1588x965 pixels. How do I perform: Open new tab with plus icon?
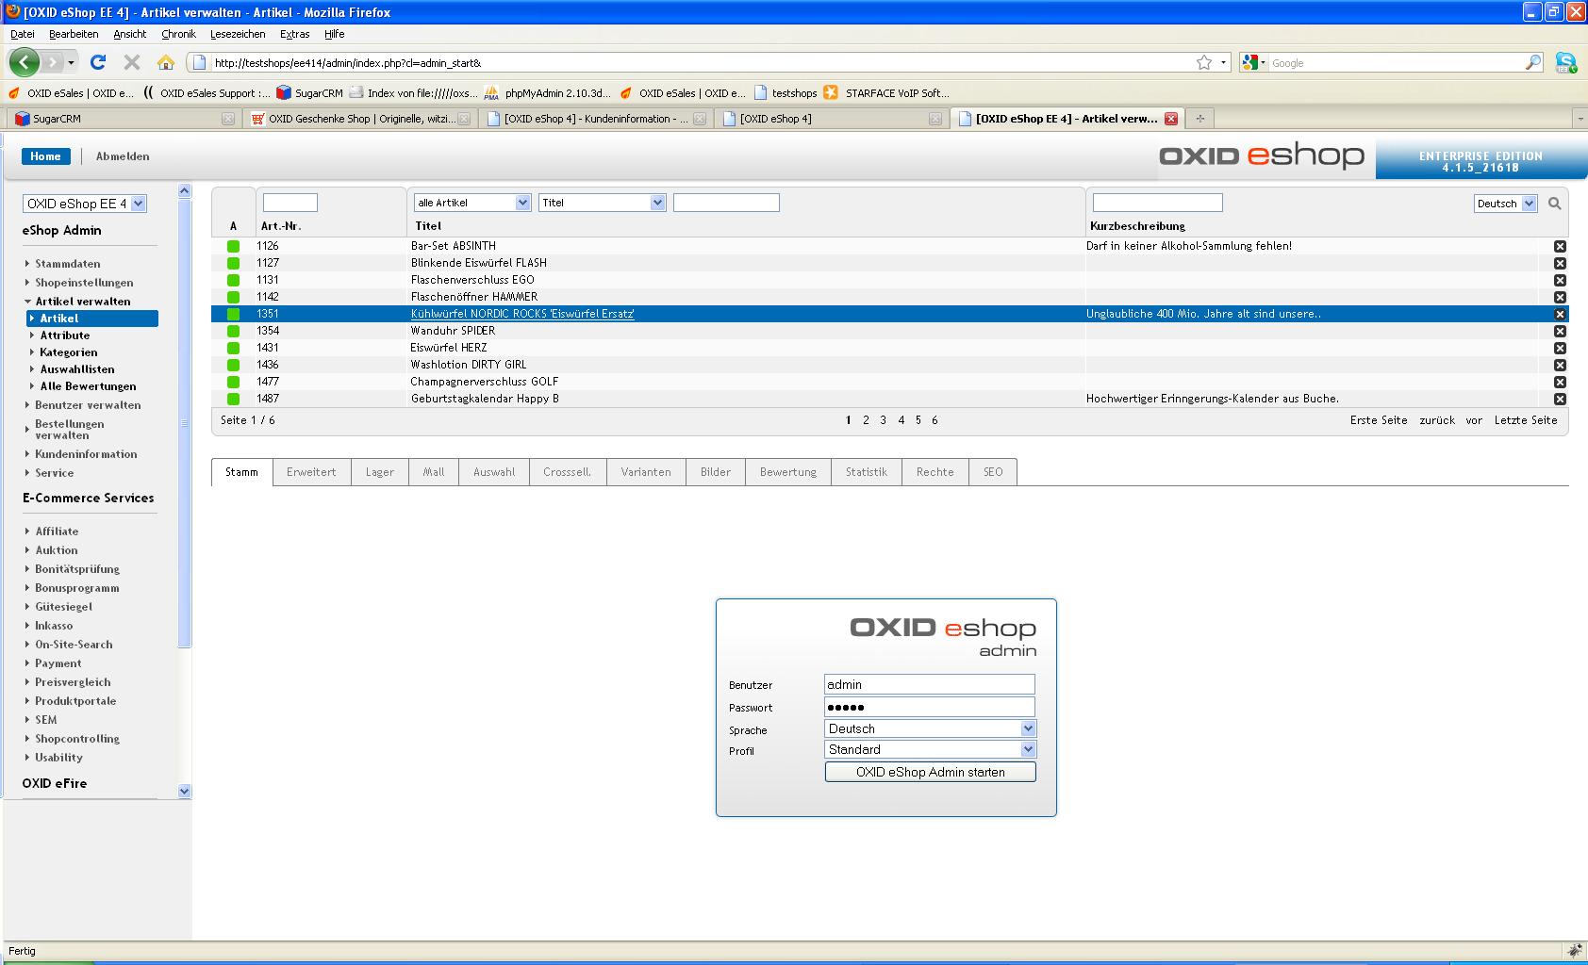(x=1199, y=119)
